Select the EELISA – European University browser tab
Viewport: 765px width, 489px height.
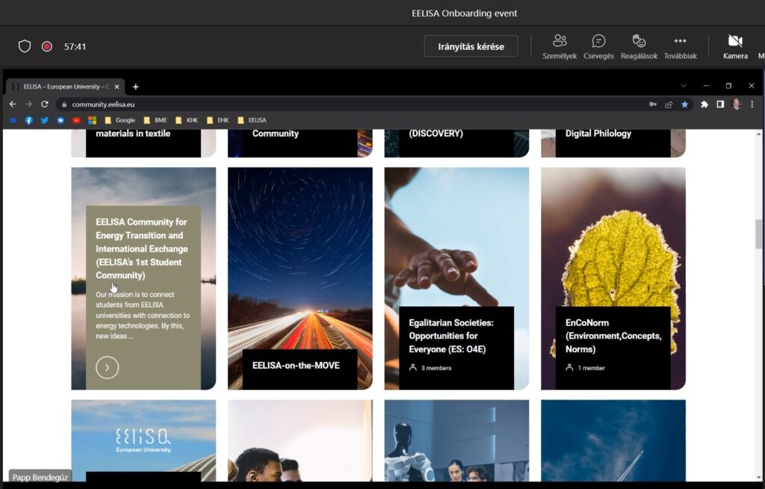coord(66,87)
